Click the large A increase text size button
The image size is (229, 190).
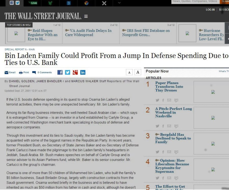[138, 72]
